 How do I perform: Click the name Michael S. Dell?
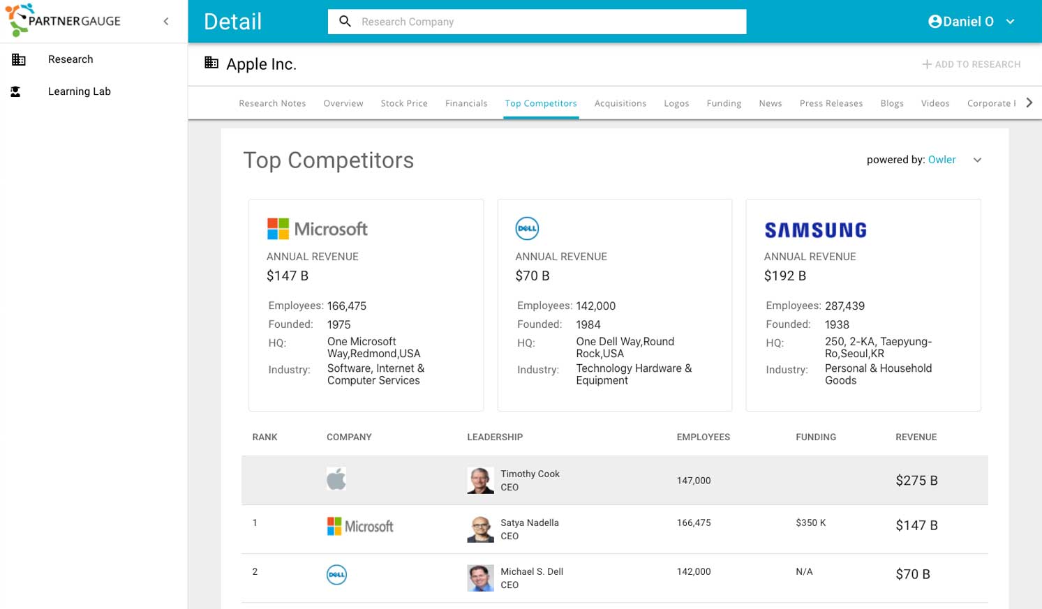532,571
